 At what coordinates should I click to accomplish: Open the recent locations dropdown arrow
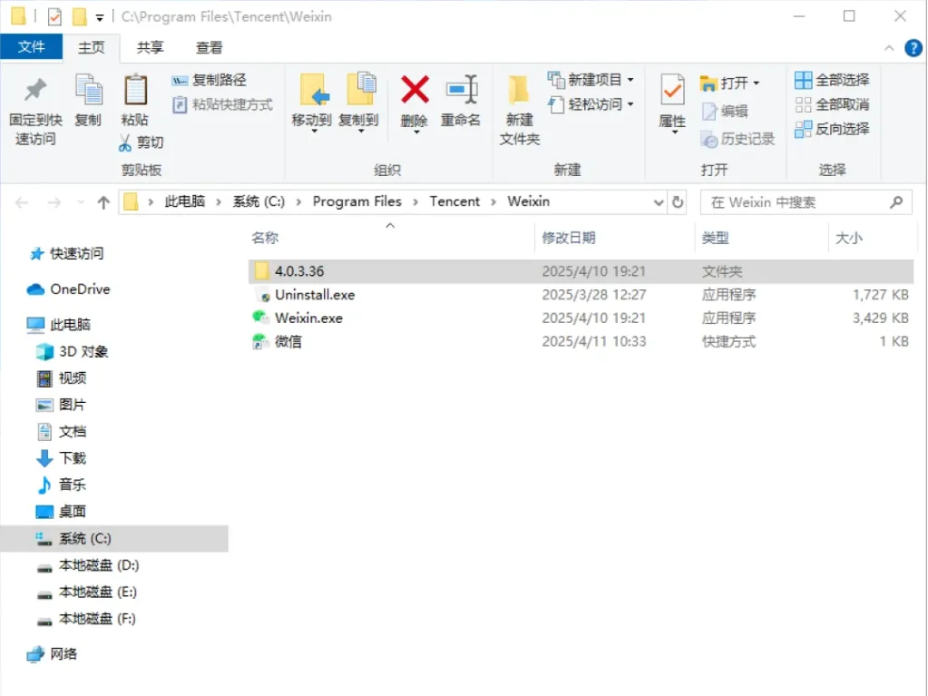[81, 203]
